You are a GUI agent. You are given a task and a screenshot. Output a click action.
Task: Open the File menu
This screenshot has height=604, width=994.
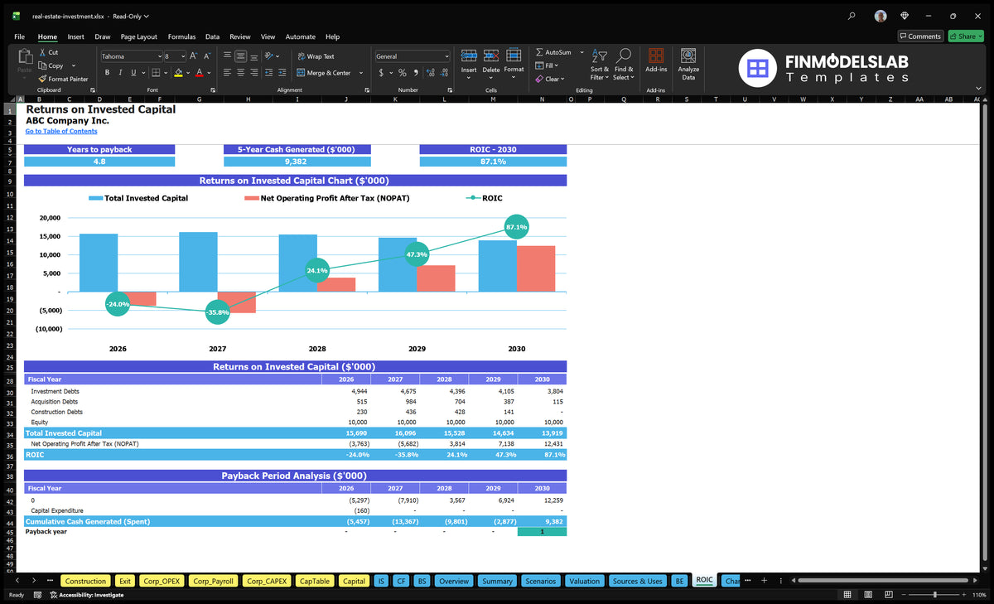click(x=19, y=36)
